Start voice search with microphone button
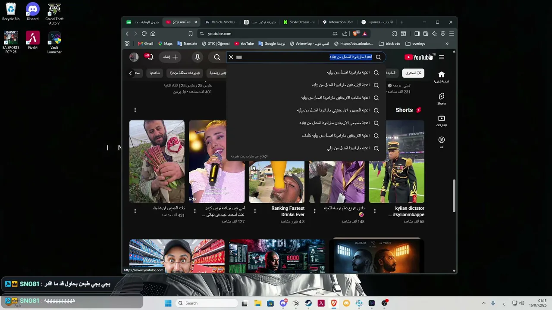The width and height of the screenshot is (552, 310). pos(198,57)
